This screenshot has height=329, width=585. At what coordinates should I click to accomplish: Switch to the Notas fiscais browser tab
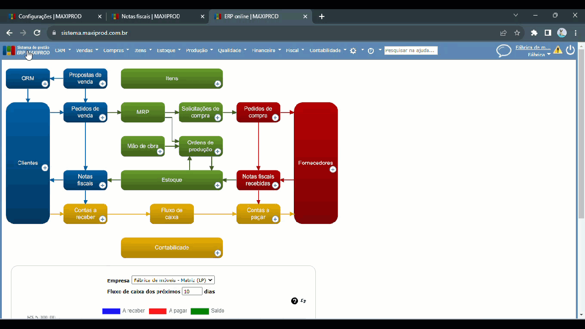[151, 16]
